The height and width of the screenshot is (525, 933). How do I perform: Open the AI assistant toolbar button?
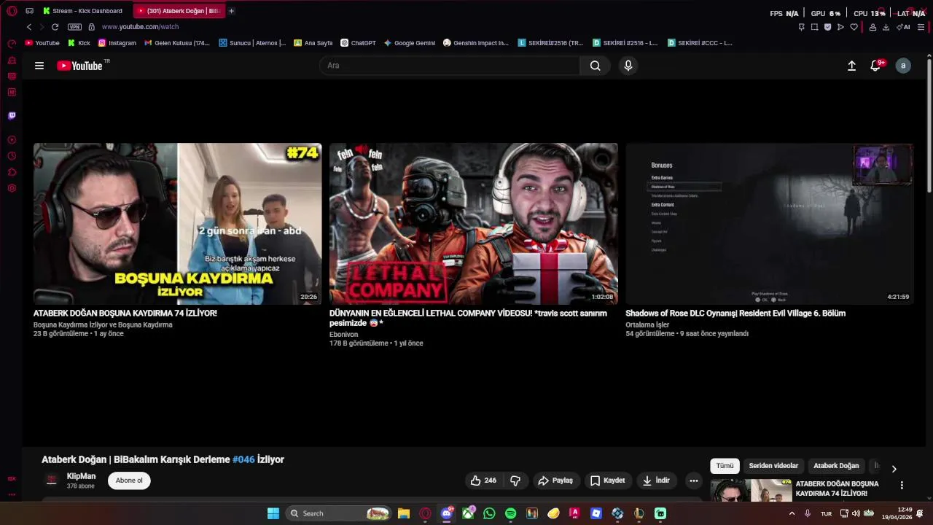[x=903, y=27]
